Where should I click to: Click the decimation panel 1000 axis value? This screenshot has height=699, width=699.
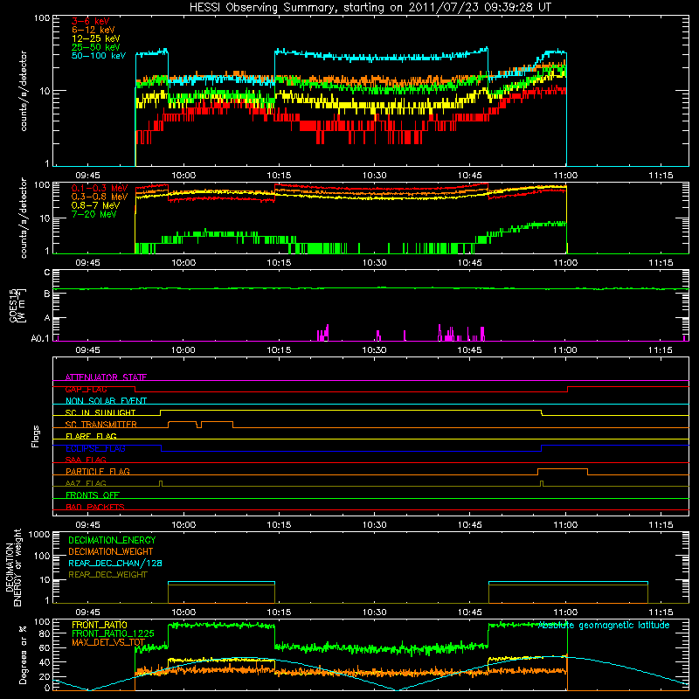click(x=39, y=534)
